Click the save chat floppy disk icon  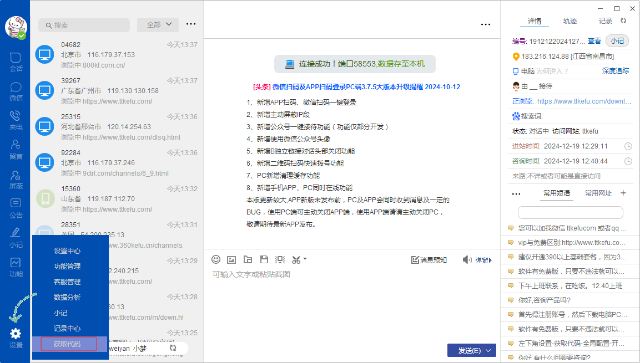(264, 259)
